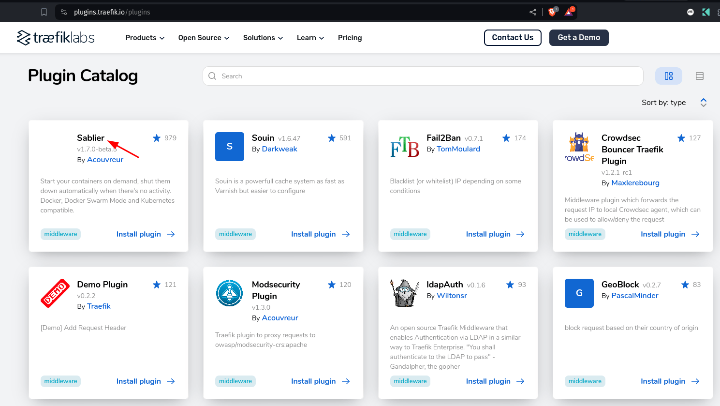Click the Crowdsec llama logo
720x406 pixels.
pyautogui.click(x=579, y=147)
